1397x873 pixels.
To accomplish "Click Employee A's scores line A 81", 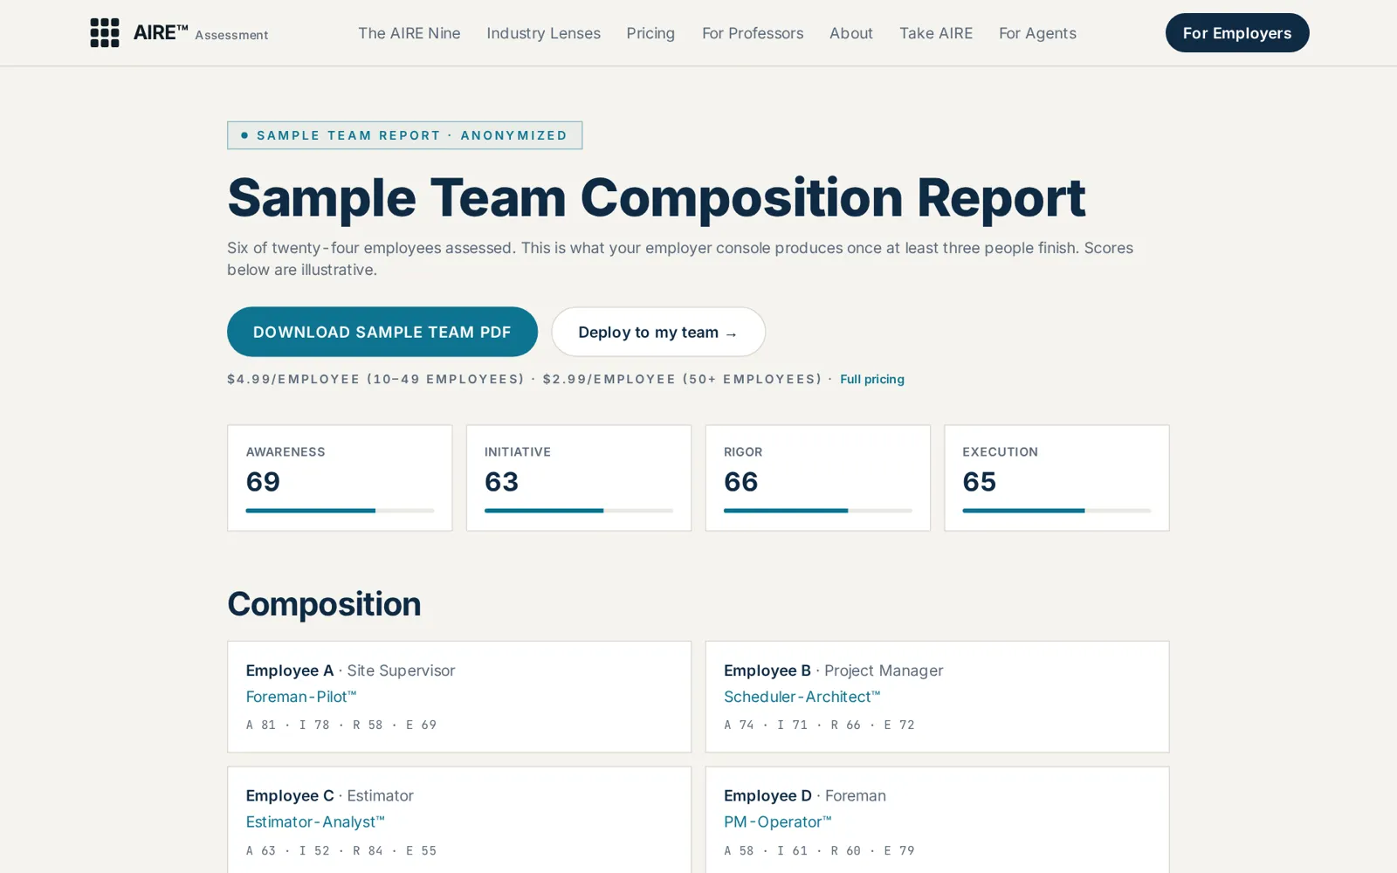I will pos(341,725).
